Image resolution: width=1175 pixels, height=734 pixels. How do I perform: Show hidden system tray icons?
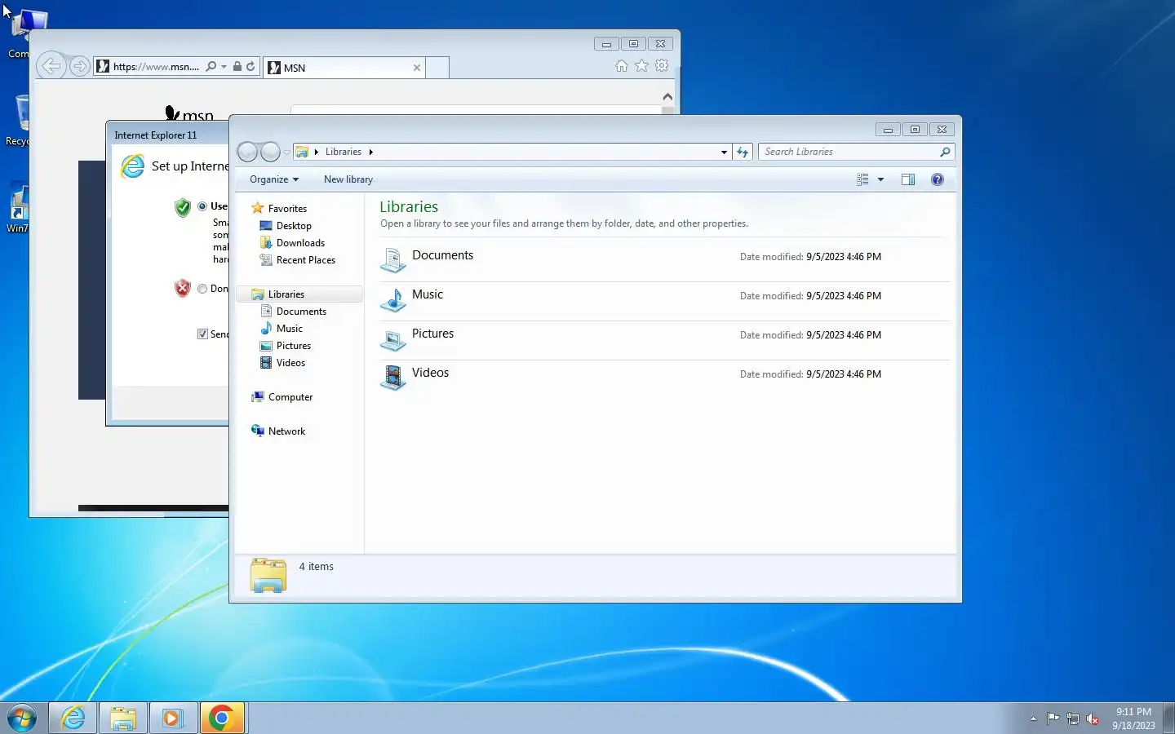coord(1033,719)
